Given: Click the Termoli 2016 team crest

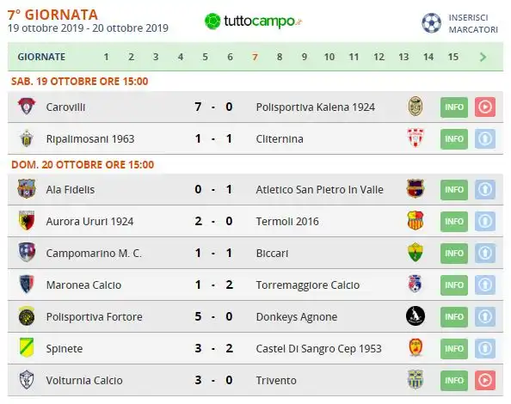Looking at the screenshot, I should (416, 220).
